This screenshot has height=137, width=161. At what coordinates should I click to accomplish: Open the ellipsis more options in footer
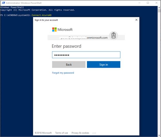pyautogui.click(x=94, y=133)
